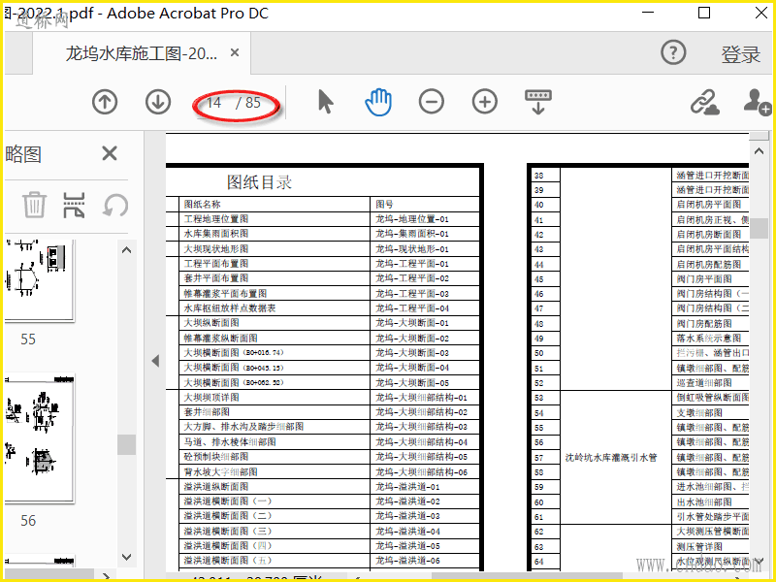Select page 56 thumbnail
Viewport: 776px width, 582px height.
point(40,438)
